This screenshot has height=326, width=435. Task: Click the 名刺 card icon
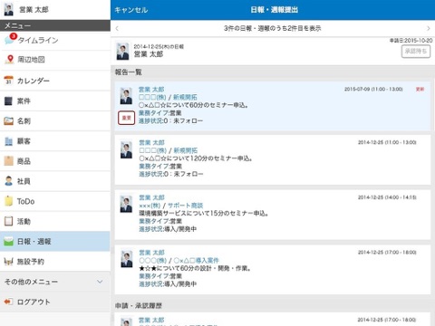coord(9,121)
